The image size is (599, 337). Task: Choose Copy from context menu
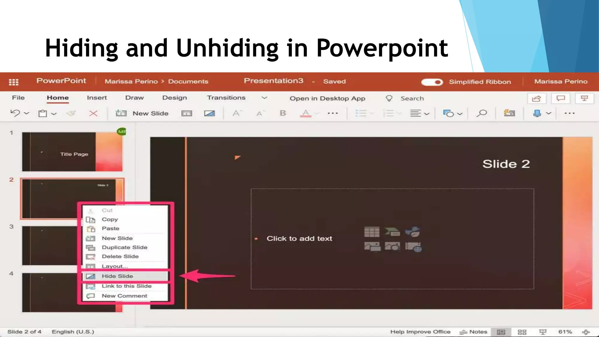click(x=125, y=219)
